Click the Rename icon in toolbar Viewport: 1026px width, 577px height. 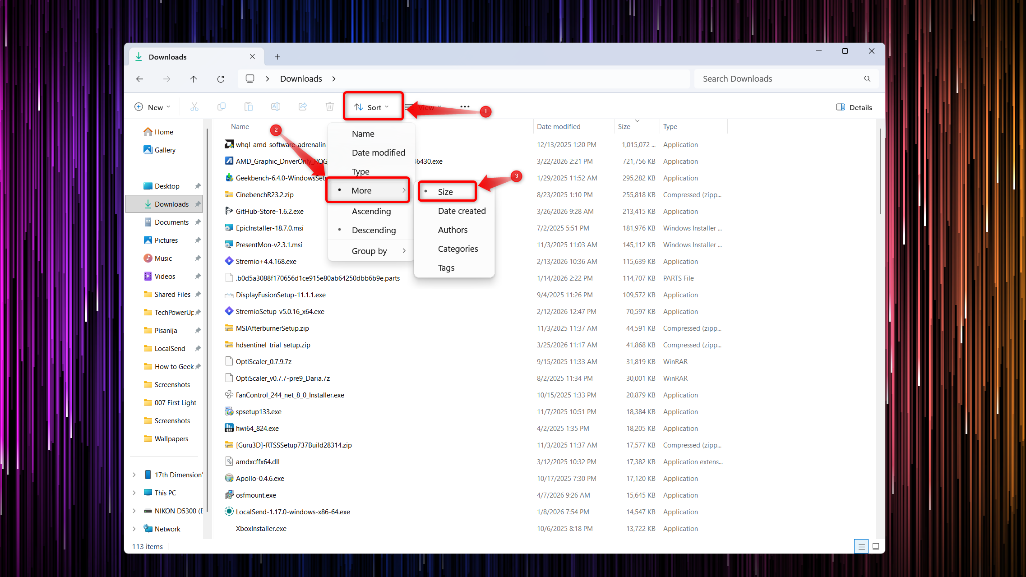(x=276, y=107)
